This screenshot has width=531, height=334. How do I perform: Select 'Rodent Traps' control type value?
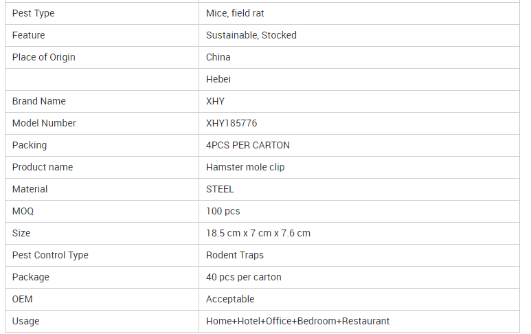[x=235, y=256]
